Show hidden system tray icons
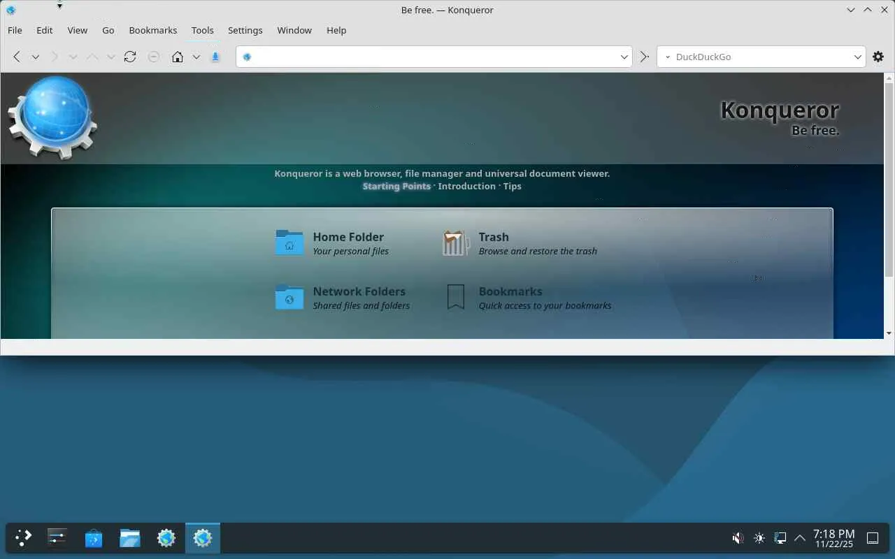This screenshot has height=559, width=895. click(x=800, y=538)
